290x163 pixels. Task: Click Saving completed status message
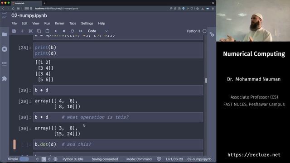(105, 159)
